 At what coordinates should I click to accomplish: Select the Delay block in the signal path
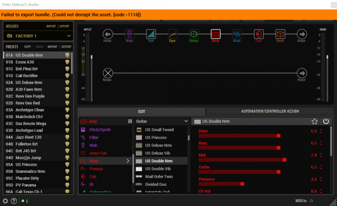pos(194,34)
